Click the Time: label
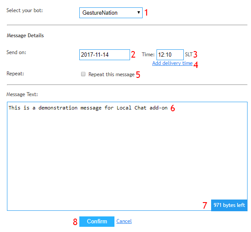 148,55
